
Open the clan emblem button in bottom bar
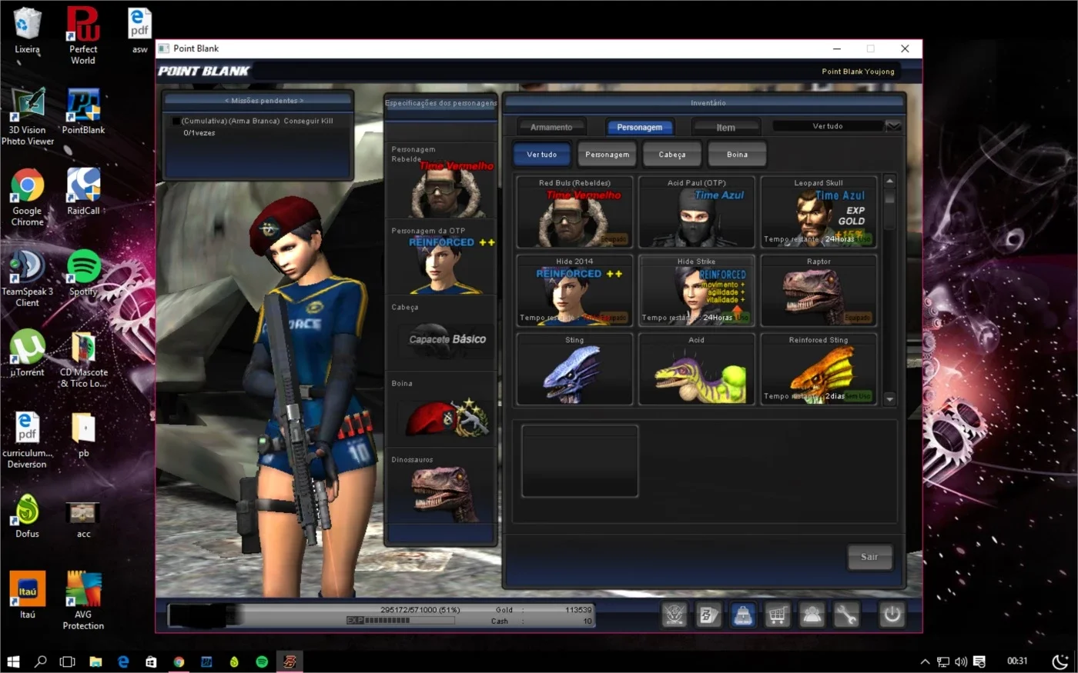tap(675, 615)
